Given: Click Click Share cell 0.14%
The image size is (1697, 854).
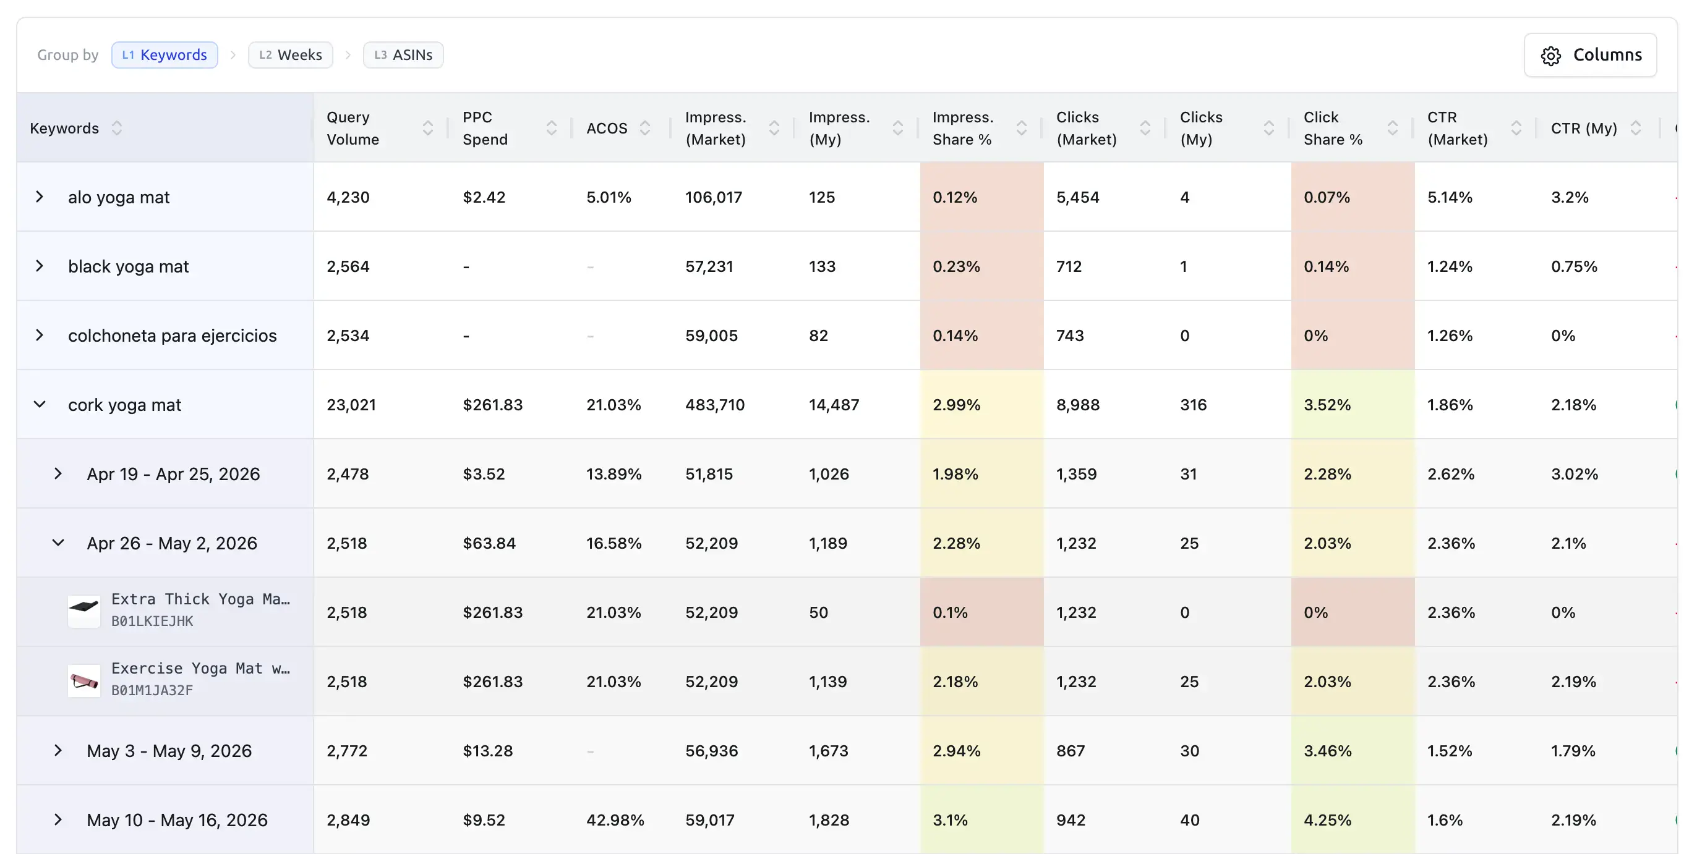Looking at the screenshot, I should (x=1353, y=266).
